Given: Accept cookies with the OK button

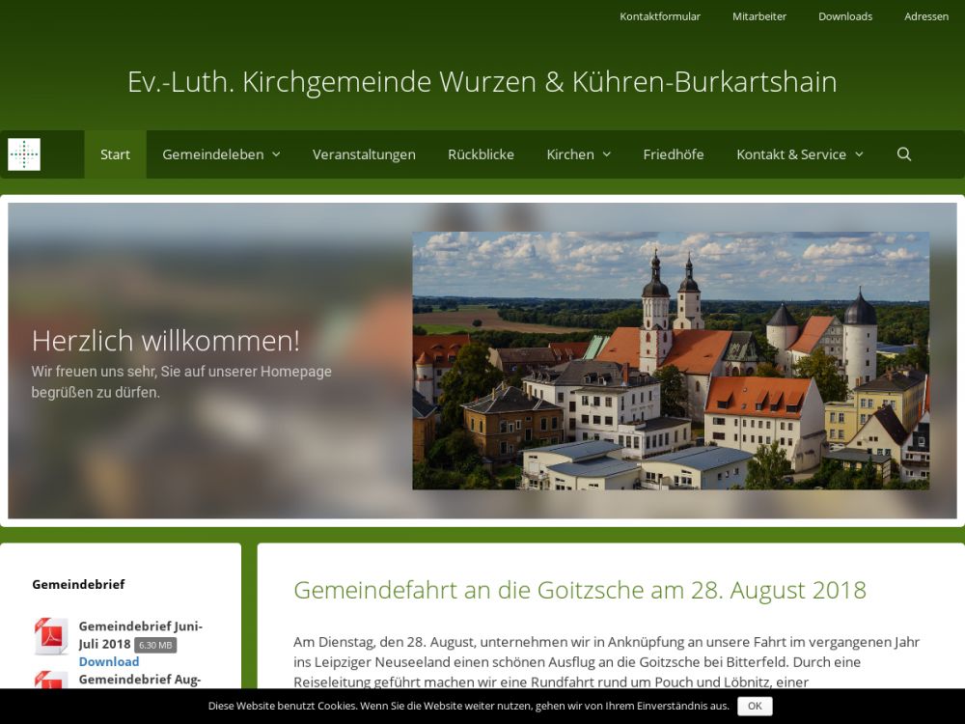Looking at the screenshot, I should click(x=754, y=706).
